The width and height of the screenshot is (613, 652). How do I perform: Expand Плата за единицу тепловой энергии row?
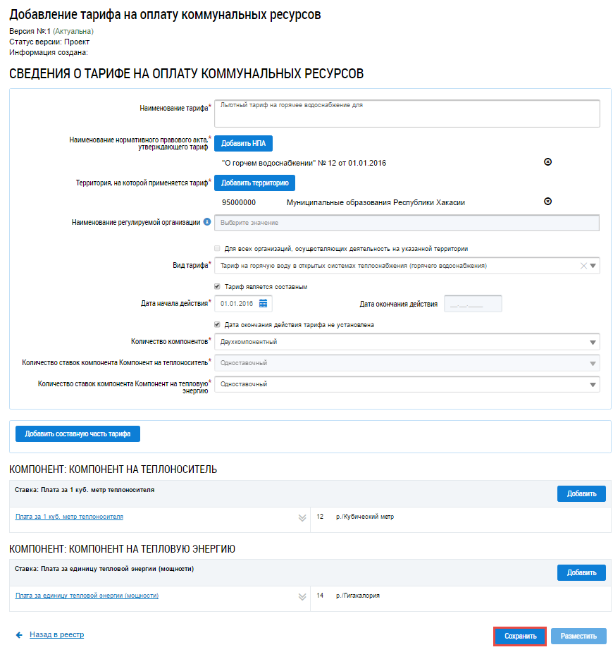(x=302, y=596)
